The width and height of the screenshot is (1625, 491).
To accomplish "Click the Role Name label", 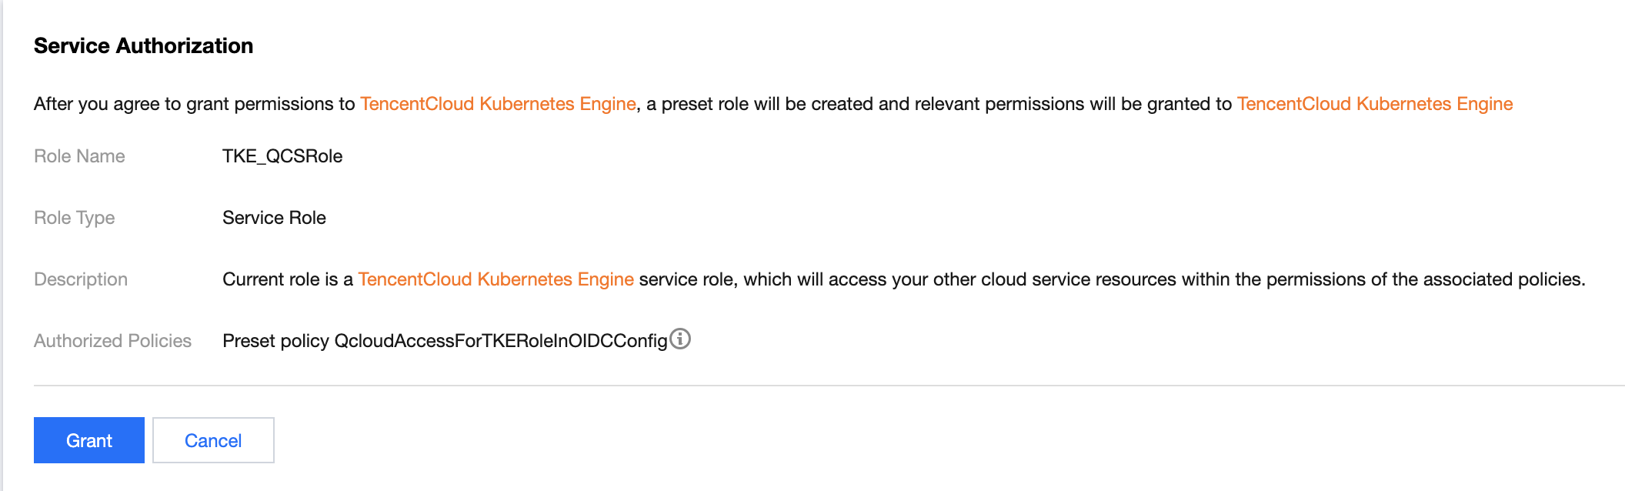I will click(79, 156).
